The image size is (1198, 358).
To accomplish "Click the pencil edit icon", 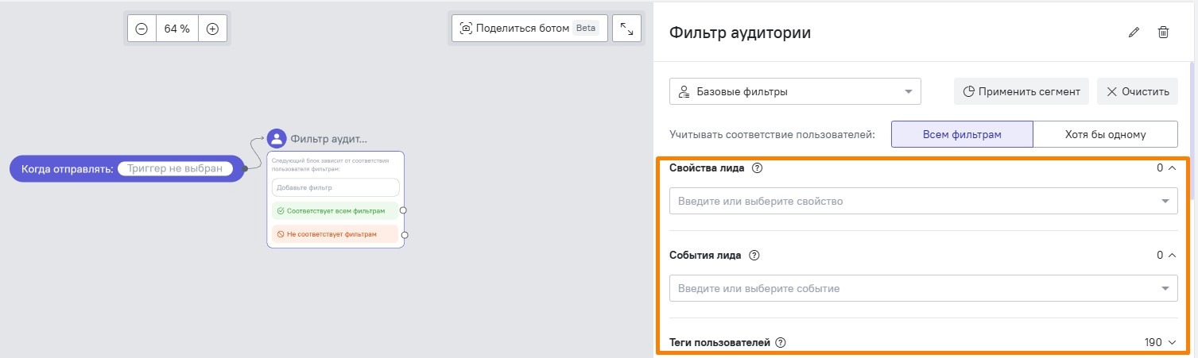I will click(1134, 33).
